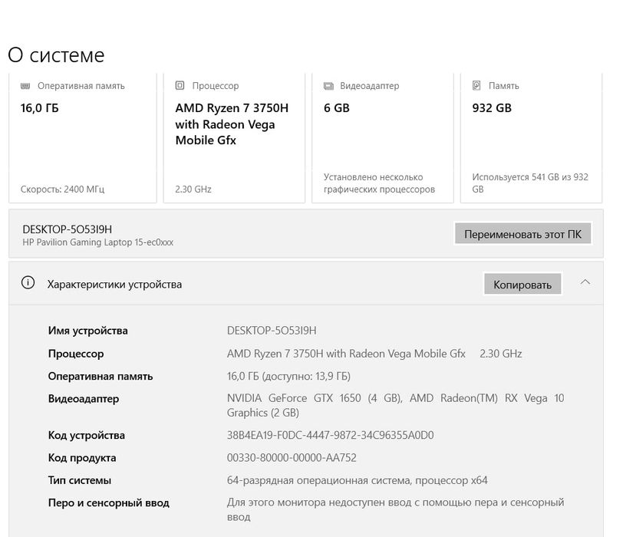Click the storage disk icon beside Память

[476, 86]
